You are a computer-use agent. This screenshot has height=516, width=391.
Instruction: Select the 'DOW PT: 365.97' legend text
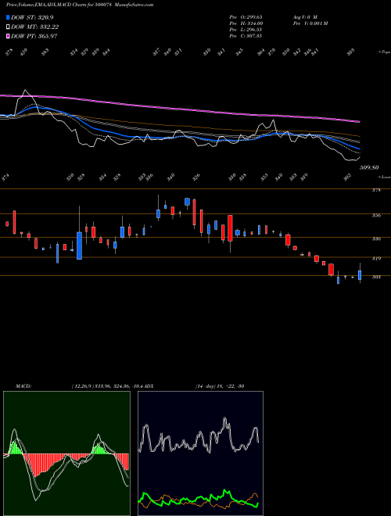point(34,36)
